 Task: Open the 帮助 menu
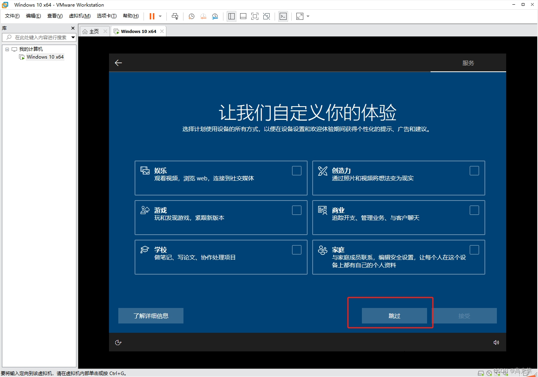[131, 16]
